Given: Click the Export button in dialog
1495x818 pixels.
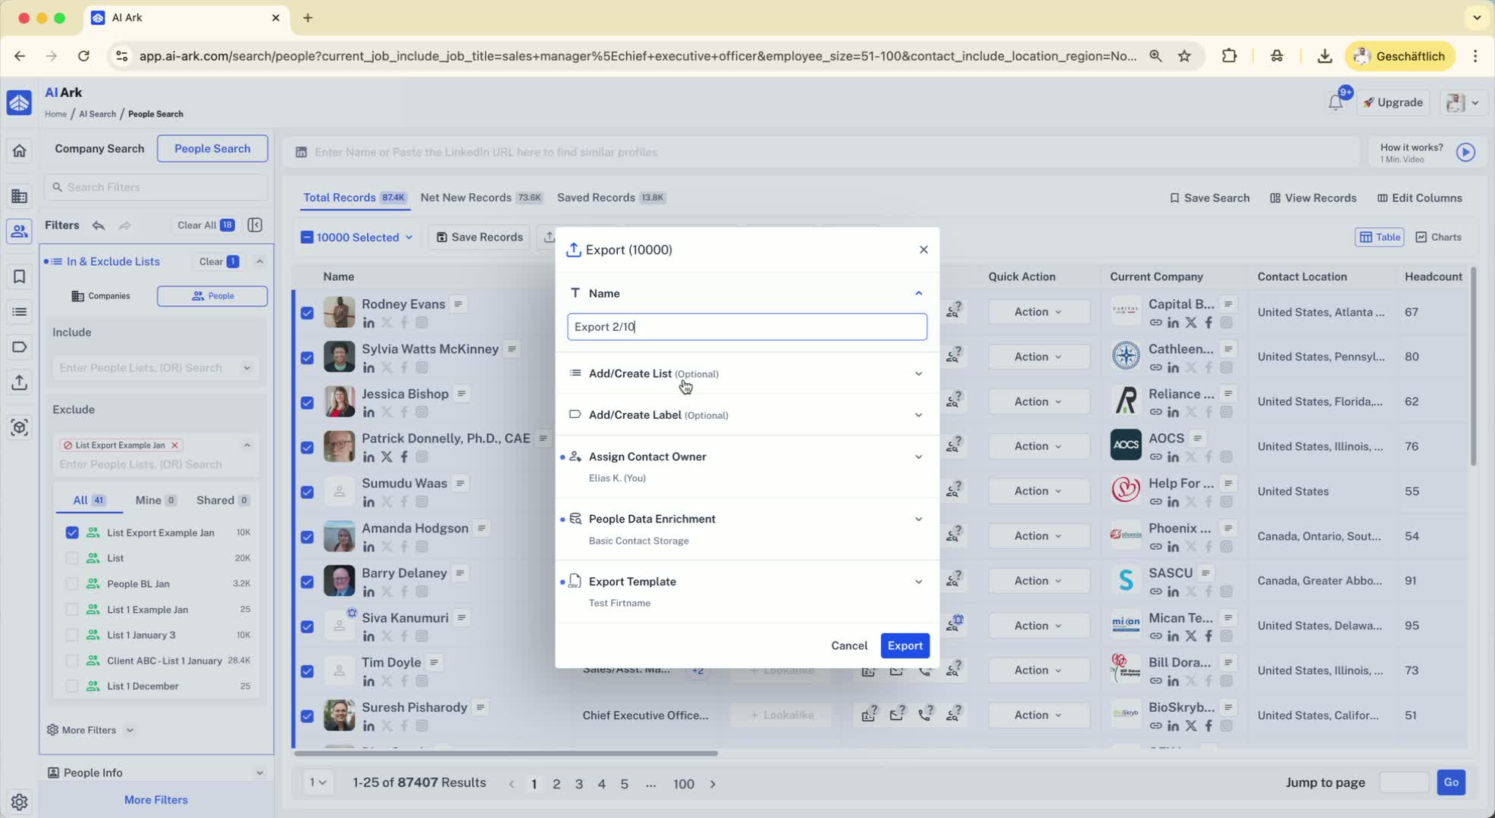Looking at the screenshot, I should click(904, 645).
